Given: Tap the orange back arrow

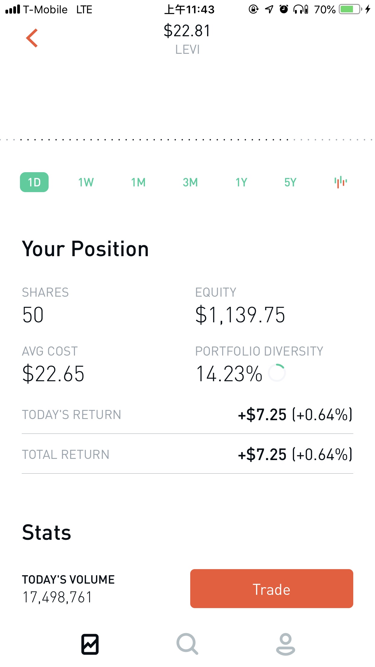Looking at the screenshot, I should (x=32, y=38).
